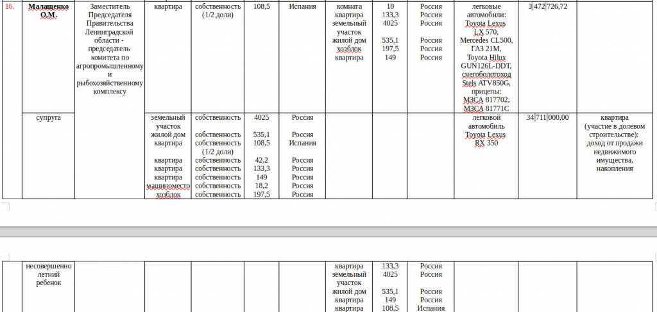Click the job title cell starting with Заместитель Председателя
Screen dimensions: 657x312
pos(110,49)
